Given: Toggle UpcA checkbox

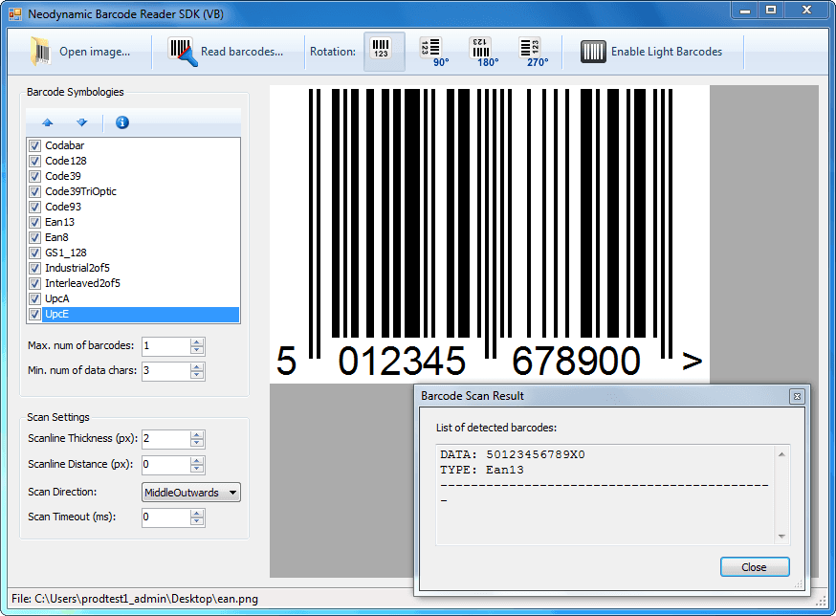Looking at the screenshot, I should pyautogui.click(x=35, y=298).
